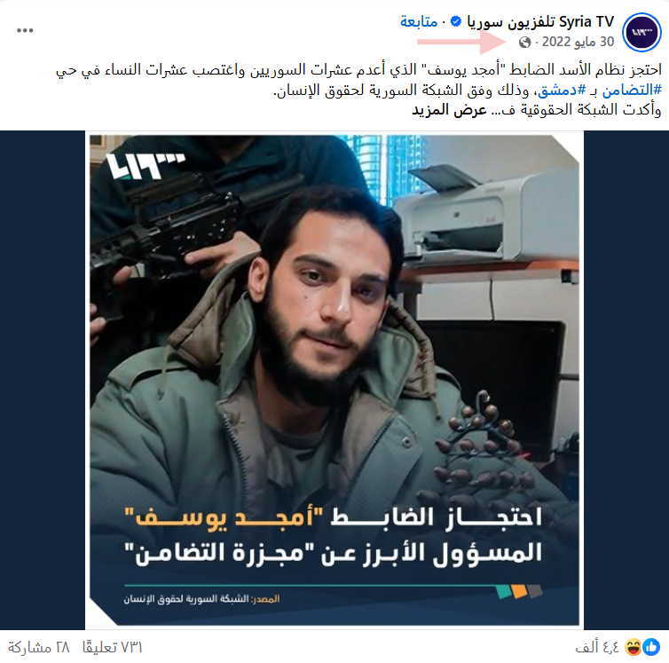Viewport: 669px width, 663px height.
Task: Open the post image of Amjad Youssef
Action: click(334, 380)
